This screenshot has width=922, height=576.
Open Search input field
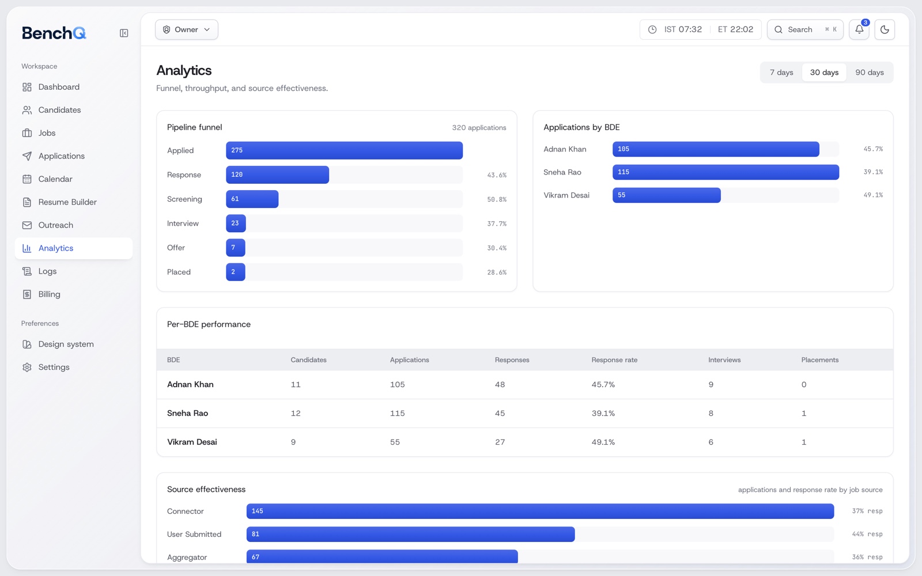coord(805,29)
